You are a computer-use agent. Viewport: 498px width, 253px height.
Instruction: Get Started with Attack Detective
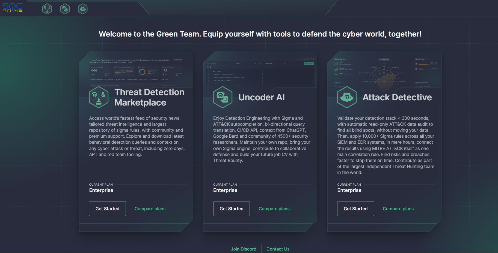tap(355, 209)
